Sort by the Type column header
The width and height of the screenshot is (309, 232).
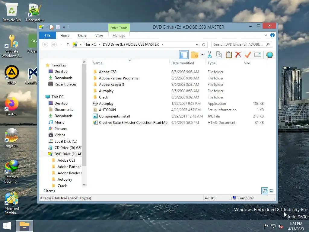[x=212, y=63]
